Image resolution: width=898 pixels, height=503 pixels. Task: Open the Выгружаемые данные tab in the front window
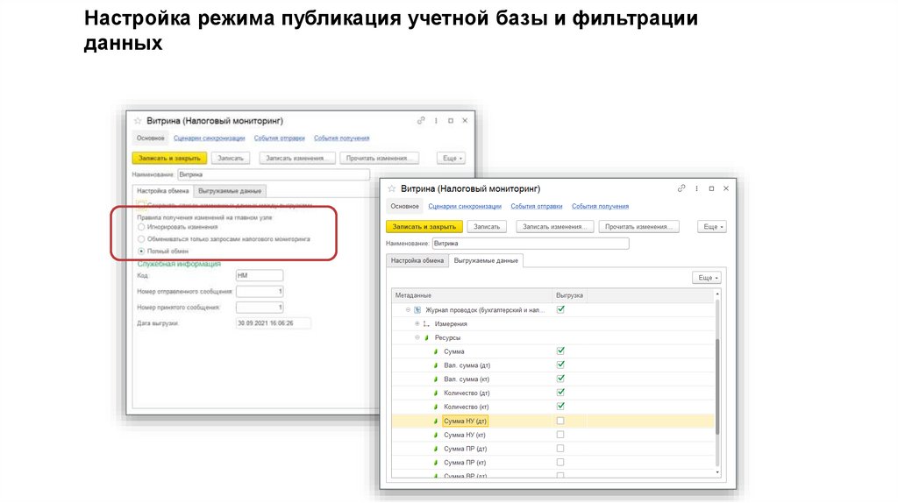coord(486,260)
